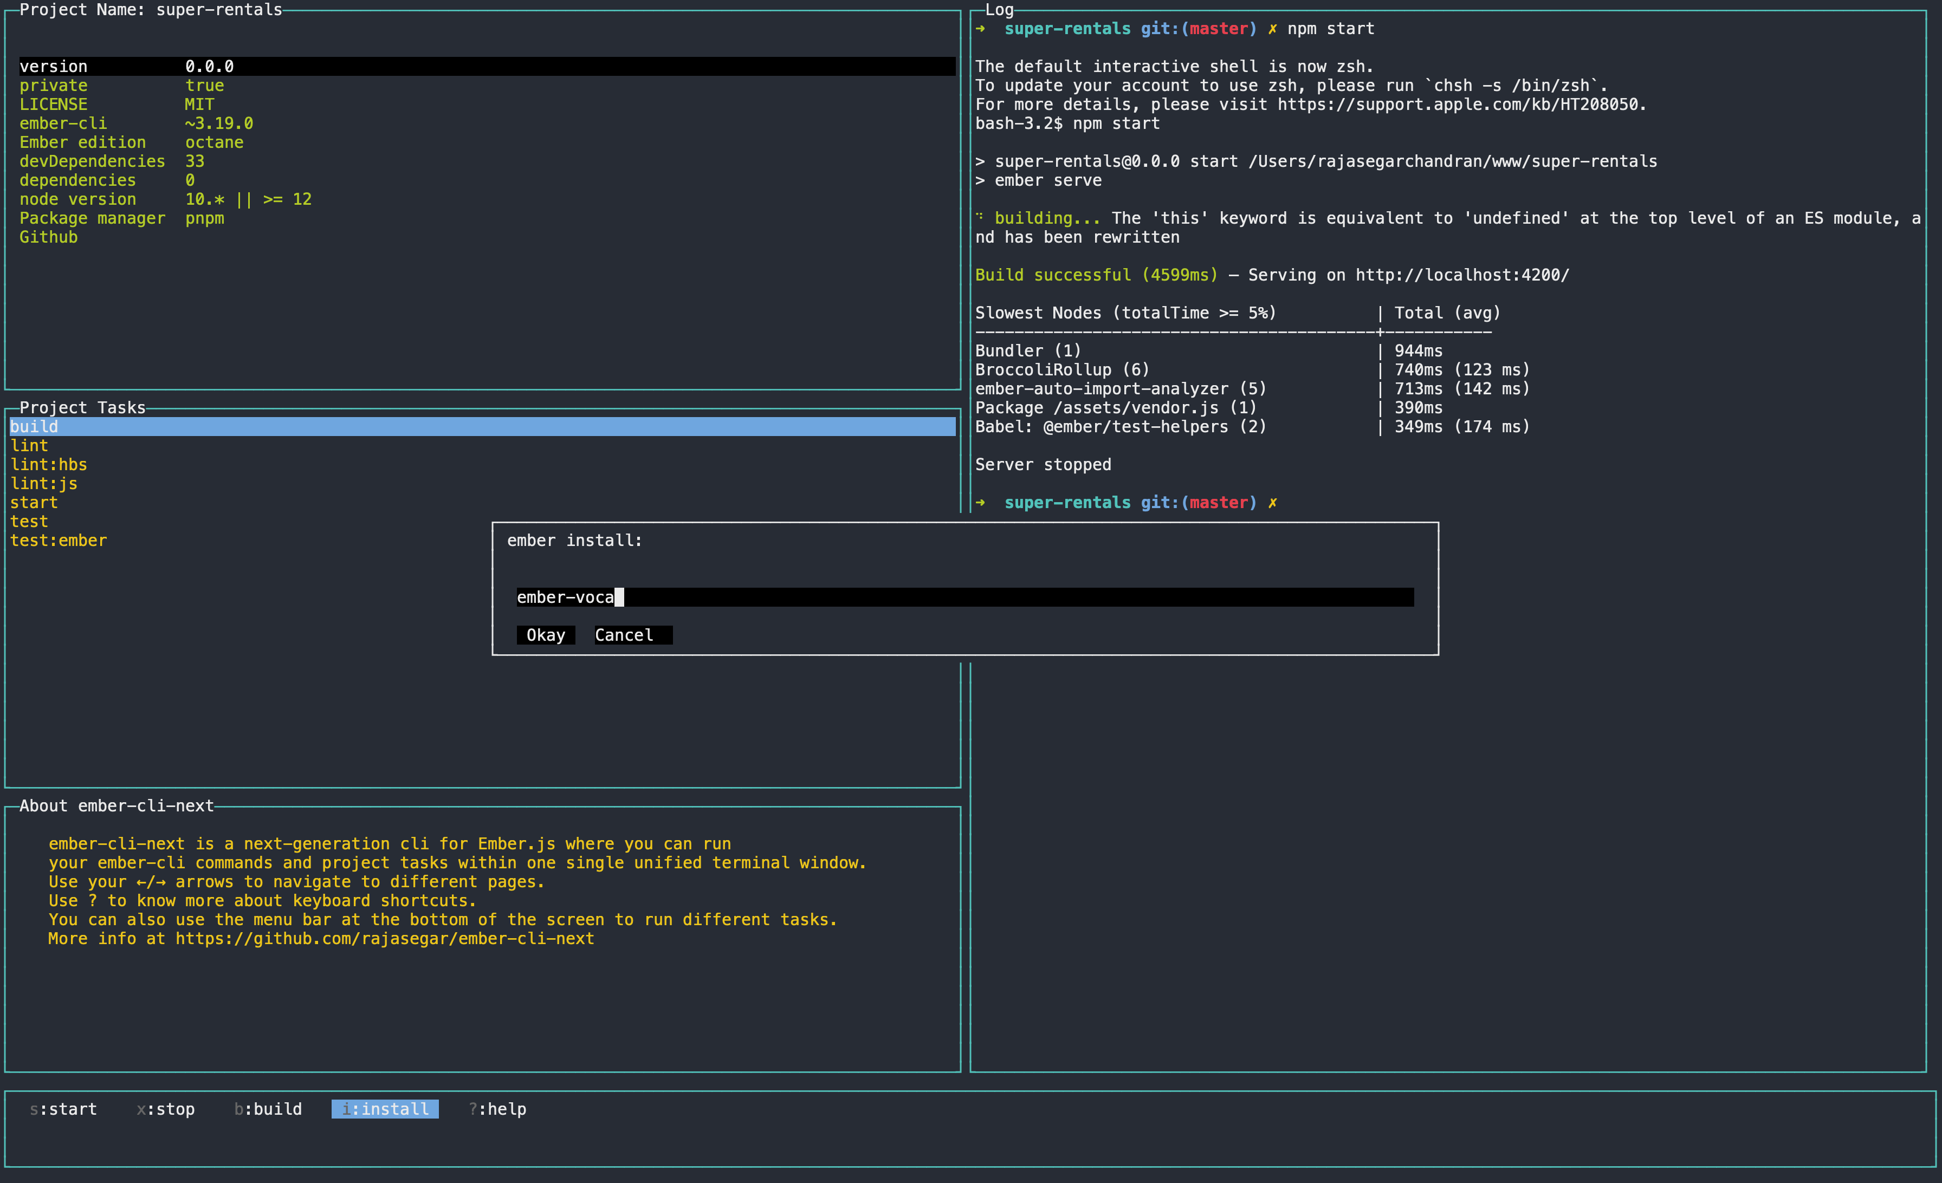Click the localhost:4200 URL in the Log
The height and width of the screenshot is (1183, 1942).
1462,275
